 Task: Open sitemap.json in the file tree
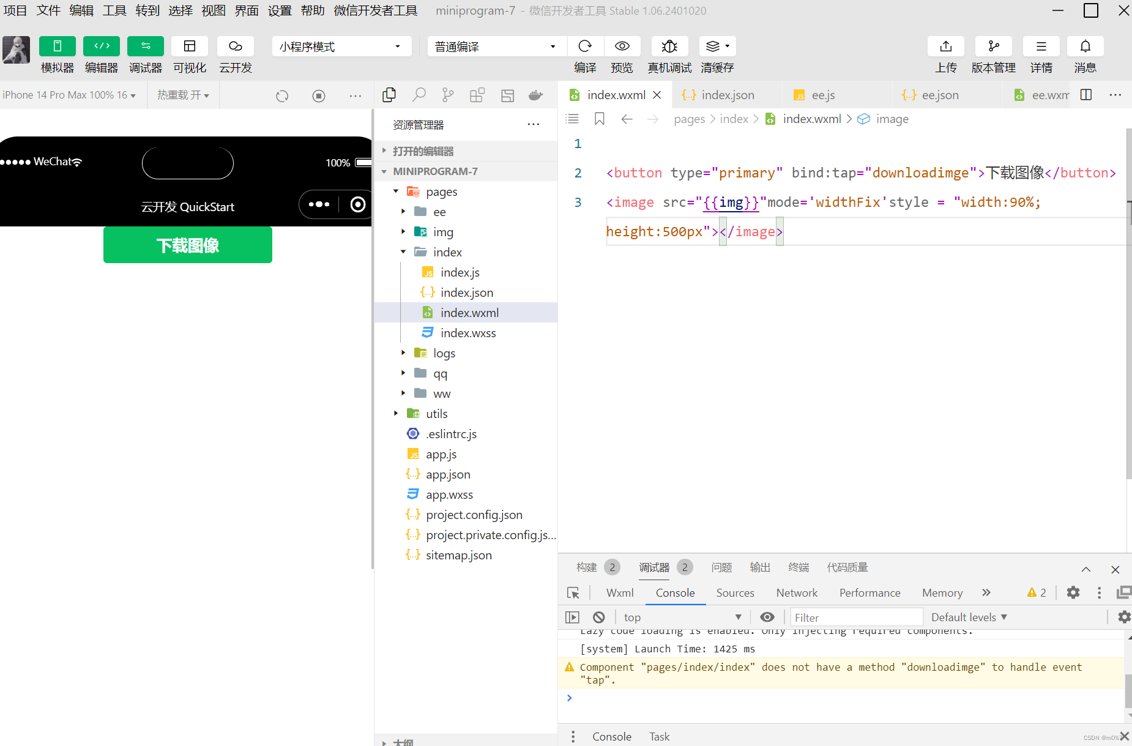(x=459, y=555)
